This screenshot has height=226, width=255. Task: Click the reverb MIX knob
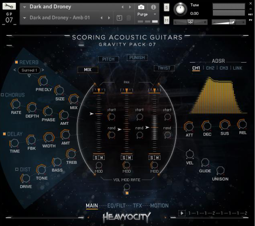pos(73,99)
